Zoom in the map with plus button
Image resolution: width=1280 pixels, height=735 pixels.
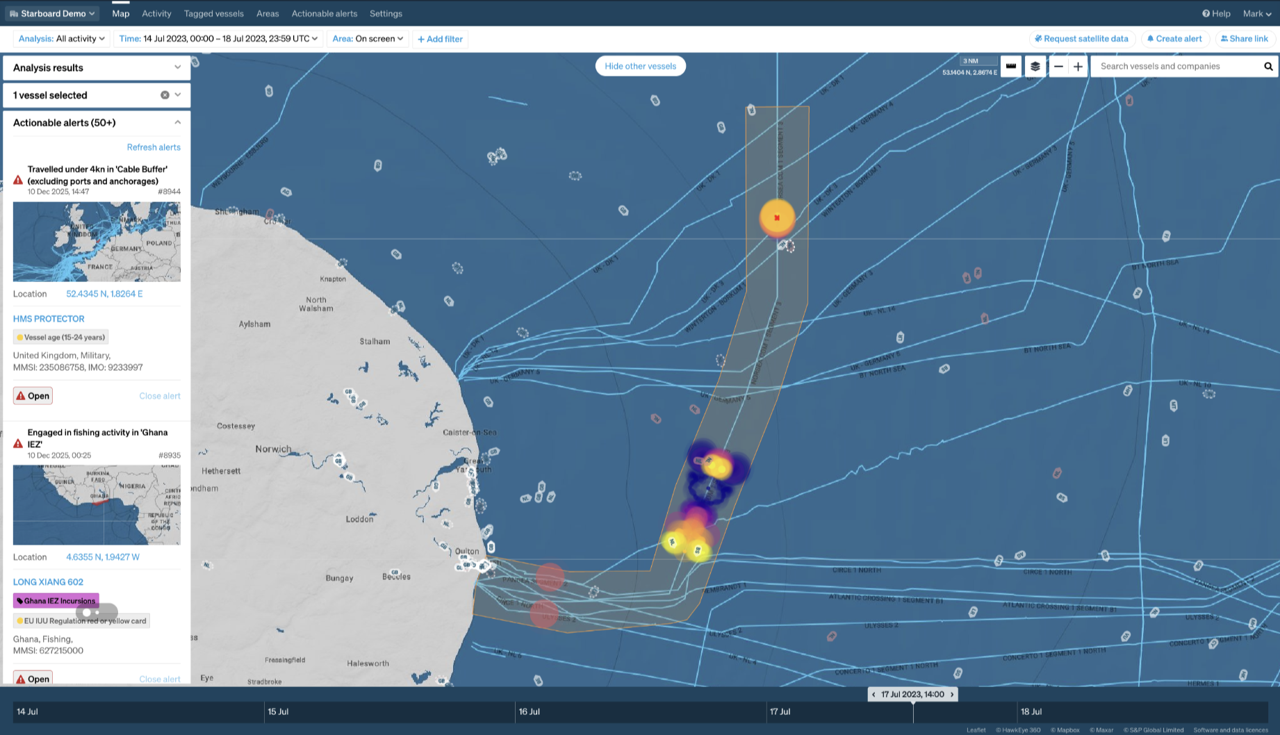[x=1078, y=66]
